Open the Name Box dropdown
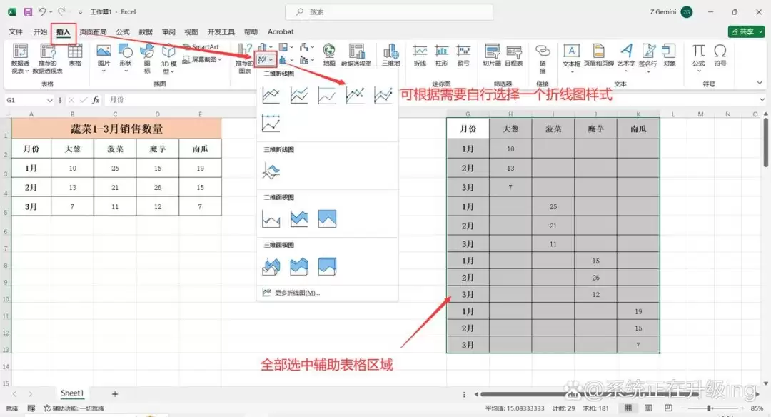The height and width of the screenshot is (417, 771). tap(49, 100)
